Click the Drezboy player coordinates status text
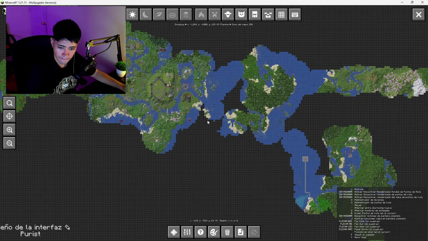The image size is (428, 241). point(214,24)
